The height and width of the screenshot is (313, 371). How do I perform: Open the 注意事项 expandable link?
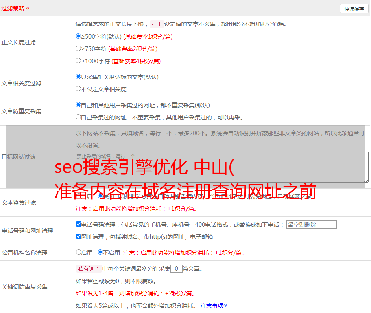click(x=214, y=306)
